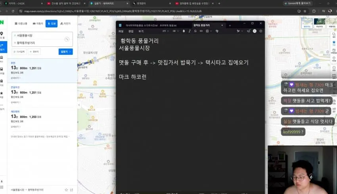The height and width of the screenshot is (194, 337).
Task: Open the browser extensions icon
Action: point(314,11)
